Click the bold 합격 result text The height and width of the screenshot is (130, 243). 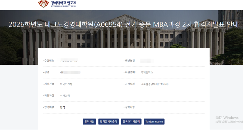coord(63,107)
